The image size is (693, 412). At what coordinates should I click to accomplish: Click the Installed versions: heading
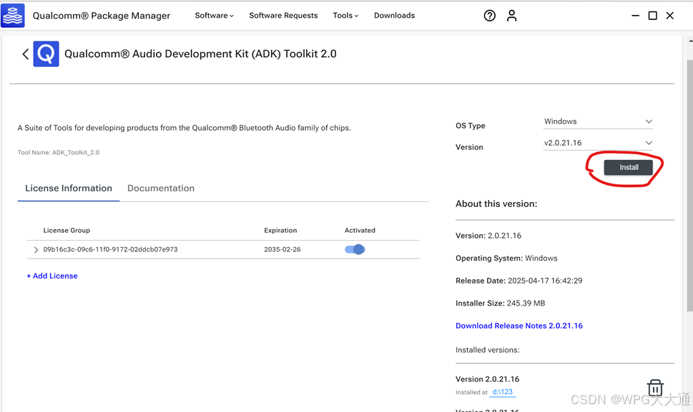[488, 350]
